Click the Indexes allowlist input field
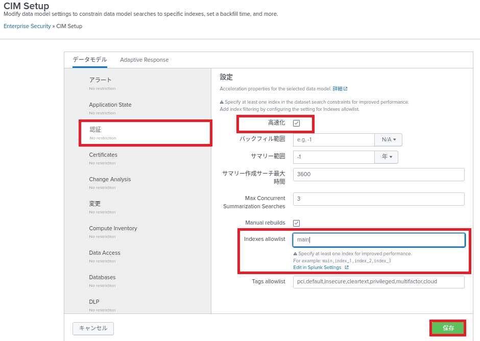Viewport: 480px width, 341px height. point(378,240)
